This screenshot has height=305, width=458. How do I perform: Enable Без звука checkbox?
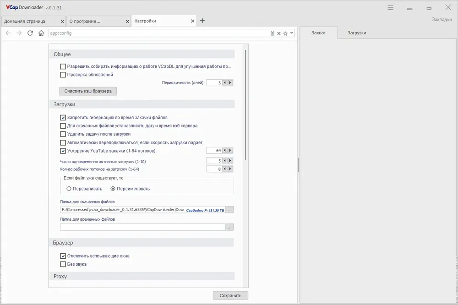click(63, 264)
